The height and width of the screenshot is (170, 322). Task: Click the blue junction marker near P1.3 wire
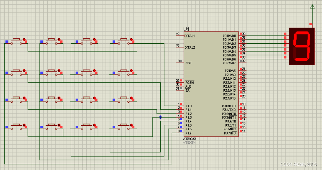160,117
